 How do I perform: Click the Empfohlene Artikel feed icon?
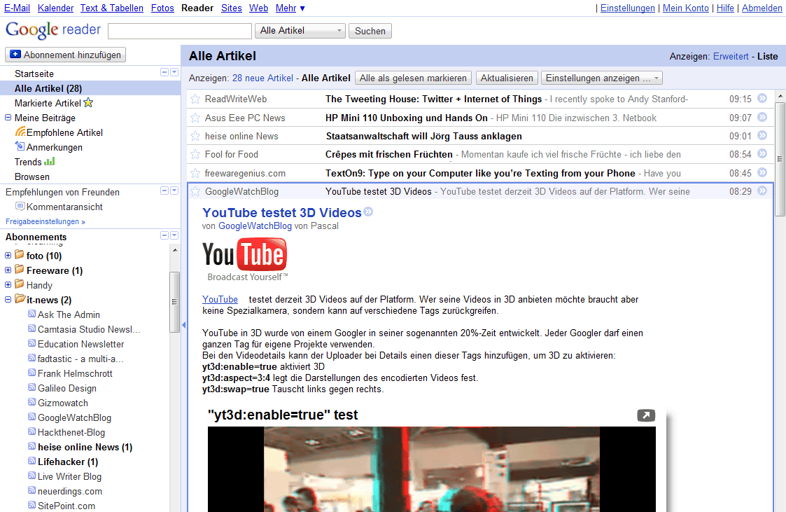point(20,132)
